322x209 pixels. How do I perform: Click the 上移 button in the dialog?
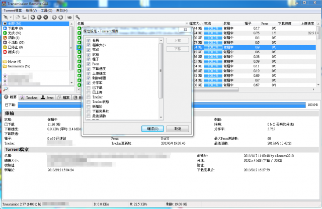coord(178,41)
